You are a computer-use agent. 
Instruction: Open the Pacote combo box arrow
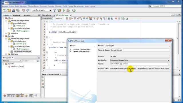[x=168, y=64]
